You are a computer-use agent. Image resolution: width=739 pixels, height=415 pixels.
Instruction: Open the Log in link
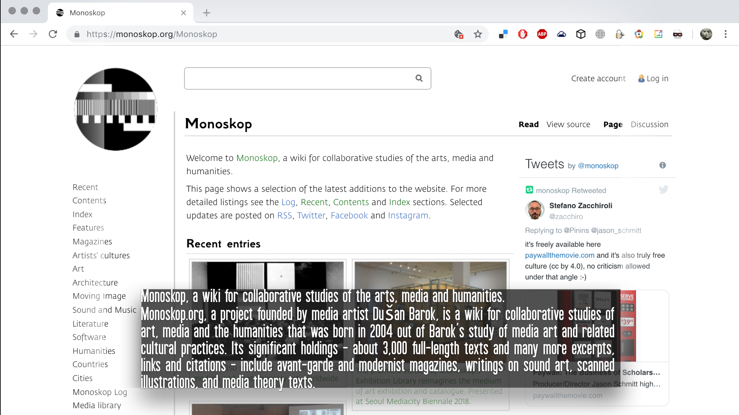click(x=657, y=78)
